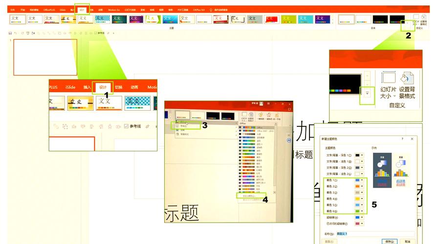Open the 文字/背景 - 深色 2 color dropdown
The width and height of the screenshot is (437, 244).
point(362,167)
